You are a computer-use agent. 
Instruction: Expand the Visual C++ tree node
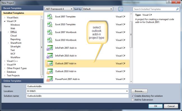pyautogui.click(x=5, y=61)
